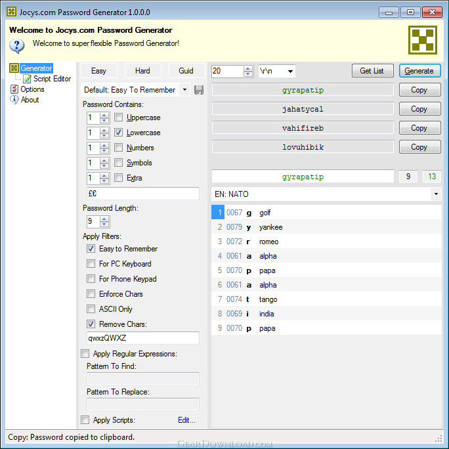Click the Guid preset button
Viewport: 449px width, 449px height.
click(186, 71)
